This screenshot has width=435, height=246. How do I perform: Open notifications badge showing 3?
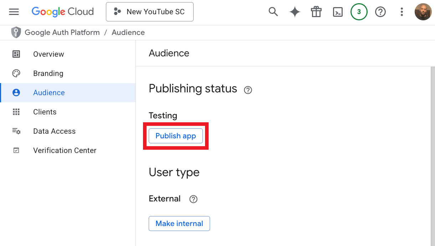(x=359, y=12)
